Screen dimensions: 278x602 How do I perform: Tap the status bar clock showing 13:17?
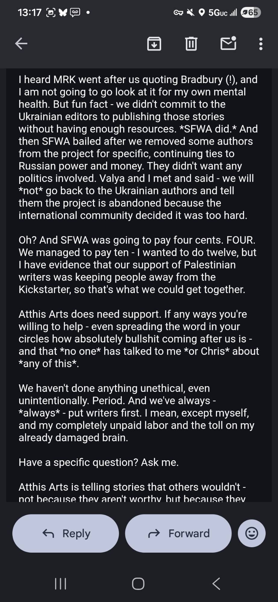(30, 13)
